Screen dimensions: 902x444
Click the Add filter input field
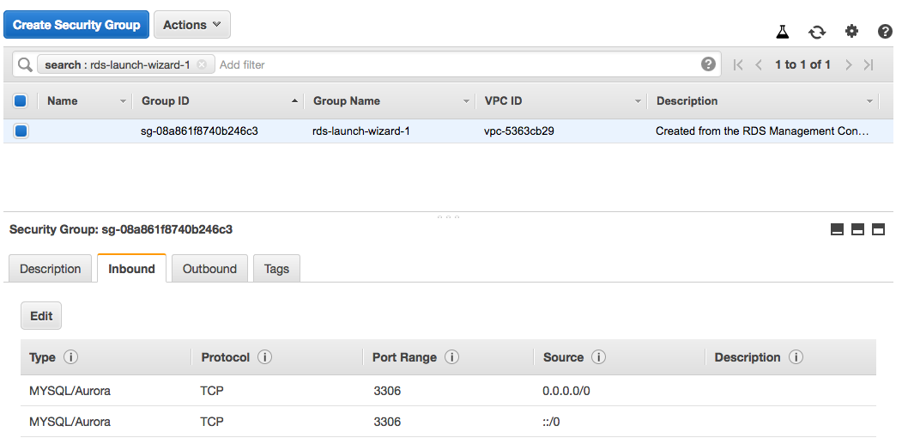[455, 64]
